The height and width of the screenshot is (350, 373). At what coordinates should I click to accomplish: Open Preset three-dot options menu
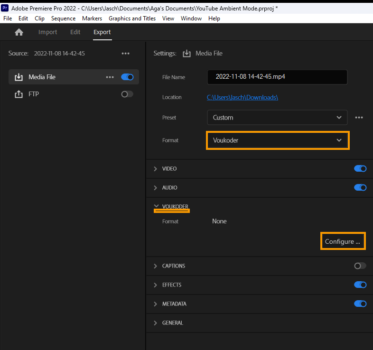tap(359, 118)
